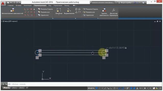Open the geometric panel dialog launcher arrow
The height and width of the screenshot is (91, 163).
(53, 18)
